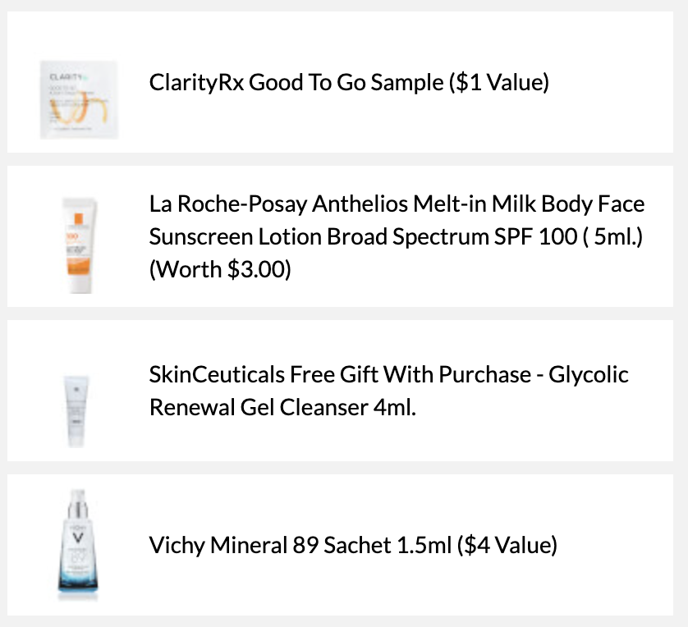The height and width of the screenshot is (627, 688).
Task: Click the word Glycolic
Action: point(589,375)
